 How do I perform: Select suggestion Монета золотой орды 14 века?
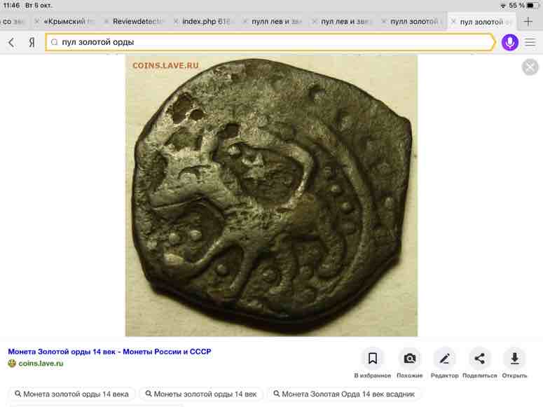[71, 394]
